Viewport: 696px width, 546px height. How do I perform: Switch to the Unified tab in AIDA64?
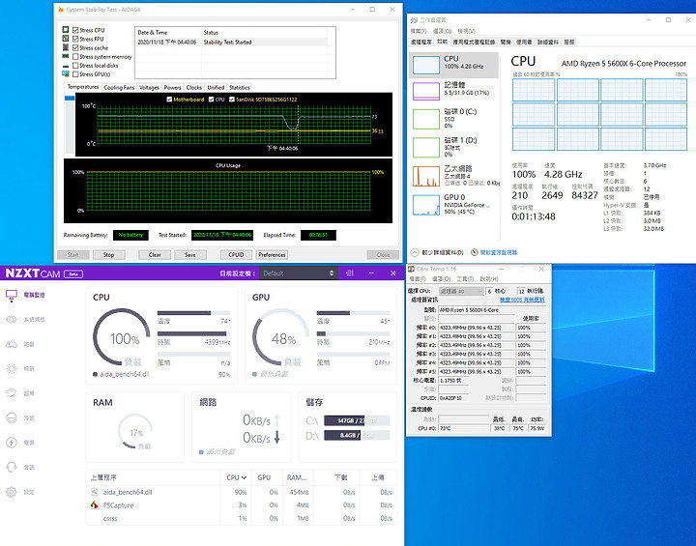(216, 87)
